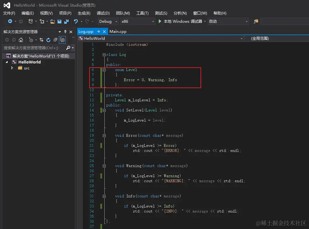The height and width of the screenshot is (229, 309).
Task: Click the #include <iostream> line
Action: (x=127, y=45)
